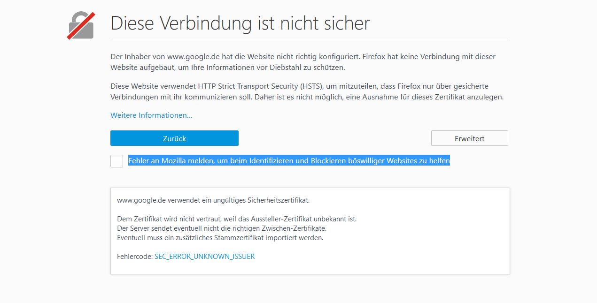This screenshot has width=597, height=303.
Task: Click the SEC_ERROR_UNKNOWN_ISSUER error code link
Action: coord(204,257)
